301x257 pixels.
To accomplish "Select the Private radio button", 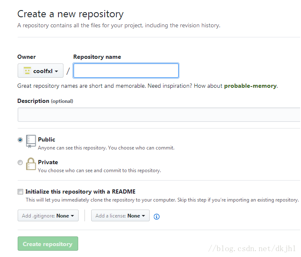I will coord(20,163).
